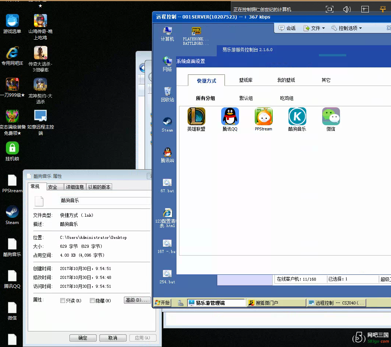Switch to 易乐游管理端 taskbar item
The image size is (391, 347).
pyautogui.click(x=216, y=303)
